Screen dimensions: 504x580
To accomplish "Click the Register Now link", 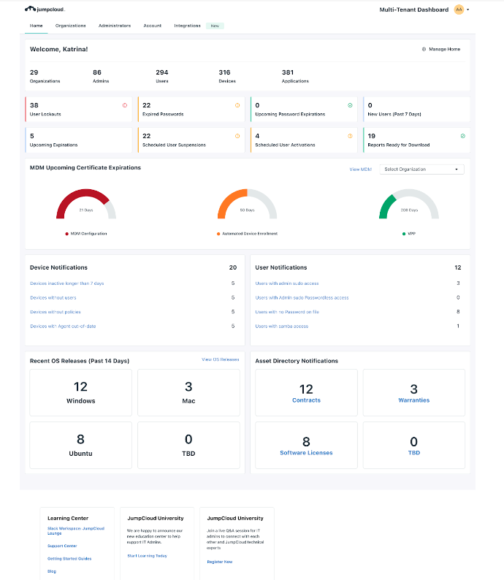I will (x=220, y=562).
